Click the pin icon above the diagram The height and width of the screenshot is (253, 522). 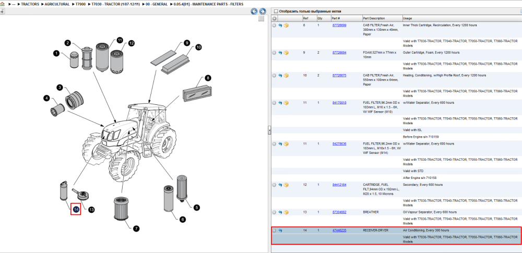click(x=2, y=11)
